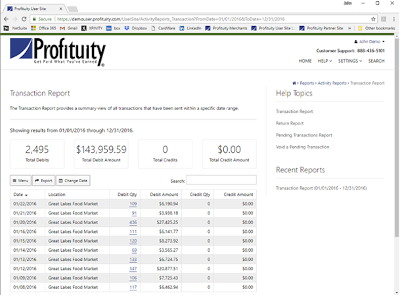
Task: Open debit qty 111 link
Action: coord(133,231)
